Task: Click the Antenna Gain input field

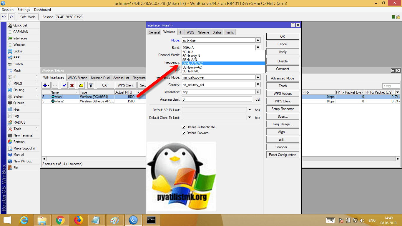Action: [217, 99]
